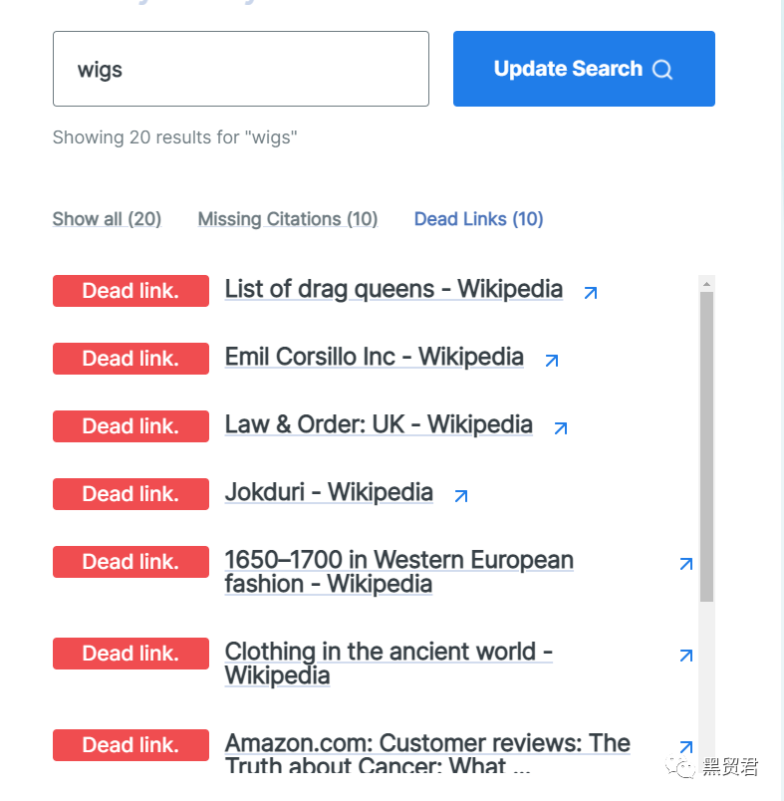The image size is (784, 801).
Task: Open external link icon beside Emil Corsillo Inc
Action: point(552,361)
